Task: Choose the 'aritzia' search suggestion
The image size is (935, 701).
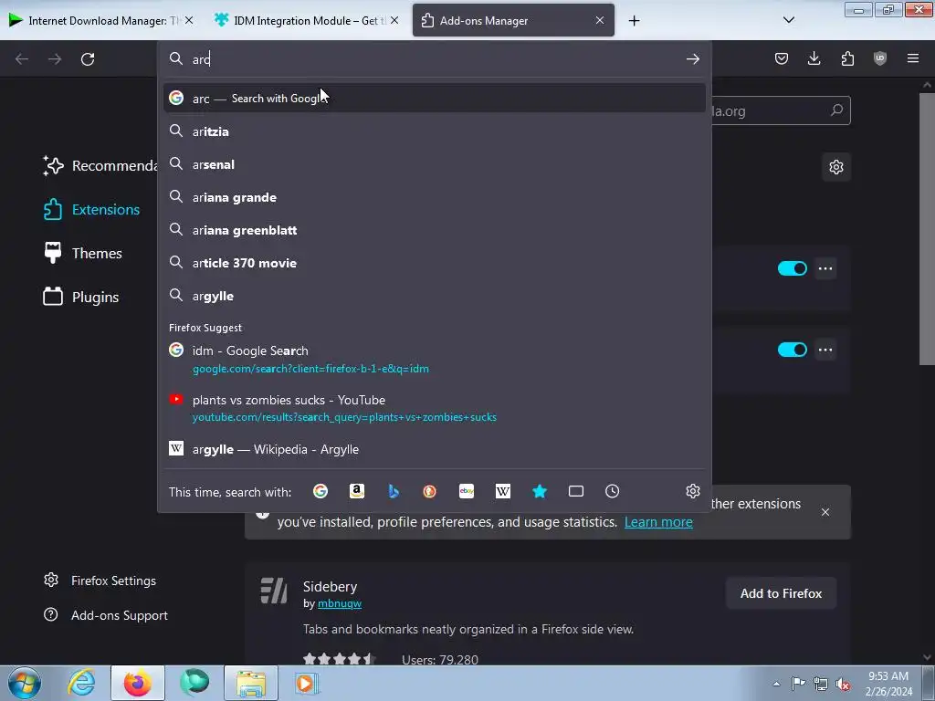Action: 434,131
